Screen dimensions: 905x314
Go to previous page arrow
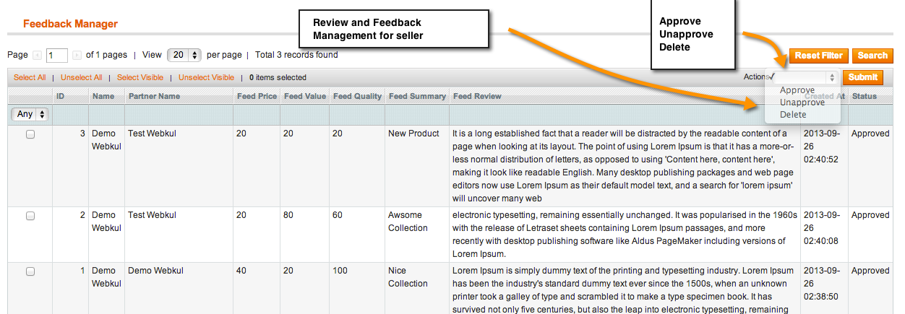pos(38,56)
